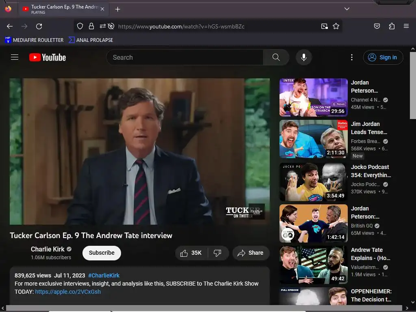The image size is (416, 312).
Task: Click the YouTube logo to go home
Action: pos(48,57)
